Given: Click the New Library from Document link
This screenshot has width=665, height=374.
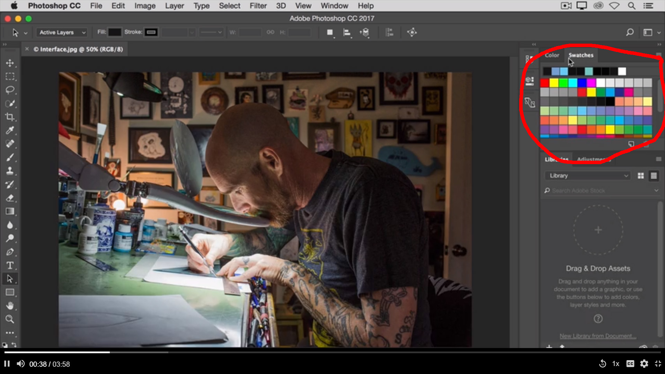Looking at the screenshot, I should [x=598, y=336].
